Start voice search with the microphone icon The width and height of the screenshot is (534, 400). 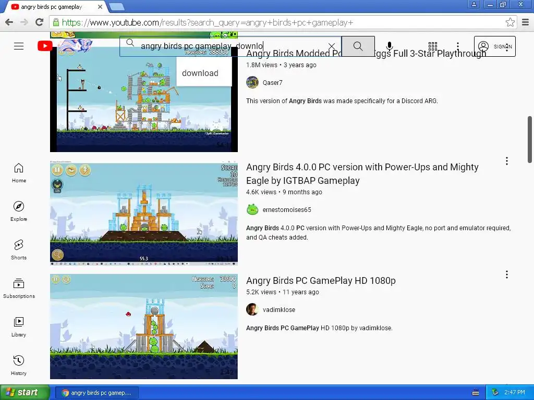point(390,46)
